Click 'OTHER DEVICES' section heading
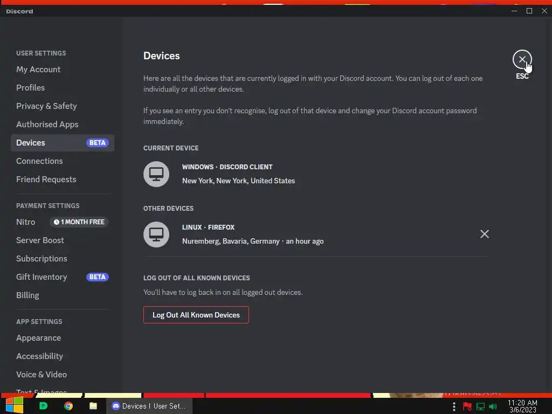The height and width of the screenshot is (414, 552). [x=168, y=209]
